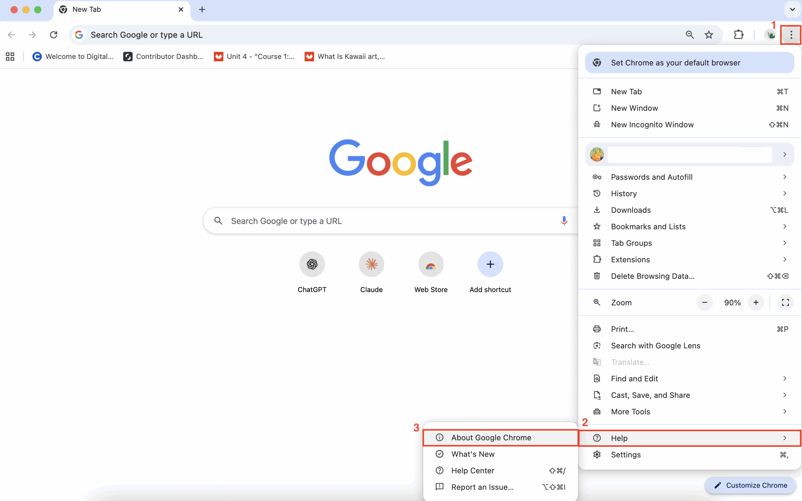Enter full screen via the Zoom fullscreen icon
This screenshot has width=802, height=501.
tap(785, 302)
